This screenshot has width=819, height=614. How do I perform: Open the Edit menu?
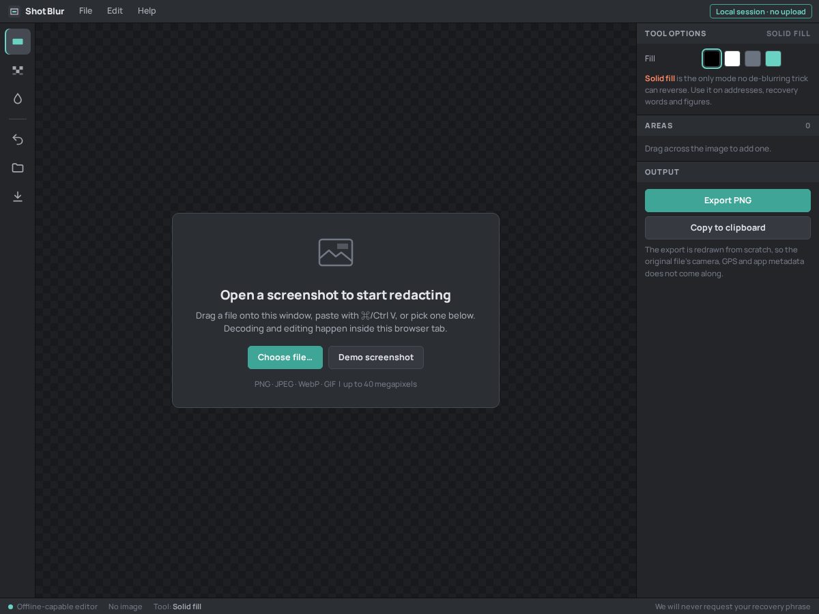coord(115,11)
